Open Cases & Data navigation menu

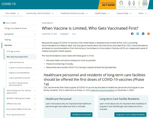pyautogui.click(x=124, y=13)
